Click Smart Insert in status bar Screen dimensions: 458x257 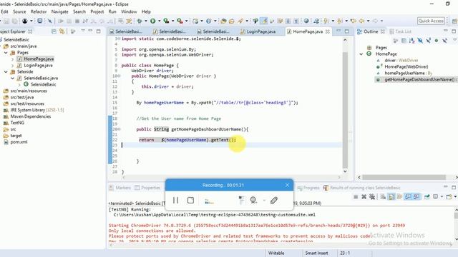(316, 253)
